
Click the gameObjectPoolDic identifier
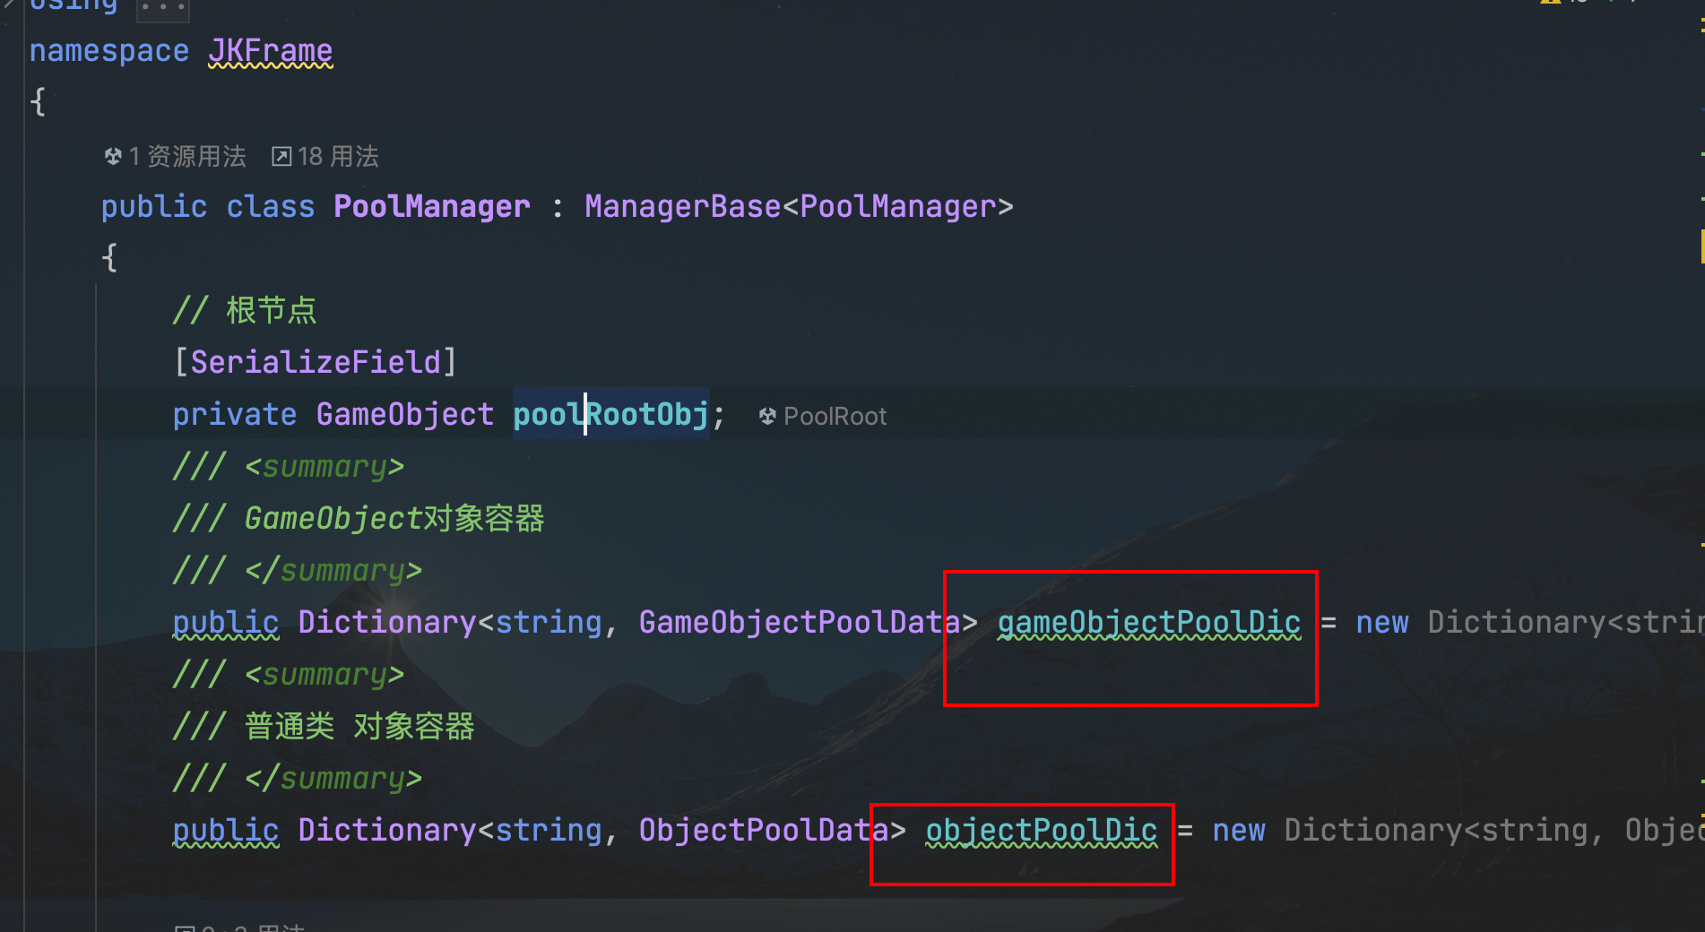tap(1148, 622)
